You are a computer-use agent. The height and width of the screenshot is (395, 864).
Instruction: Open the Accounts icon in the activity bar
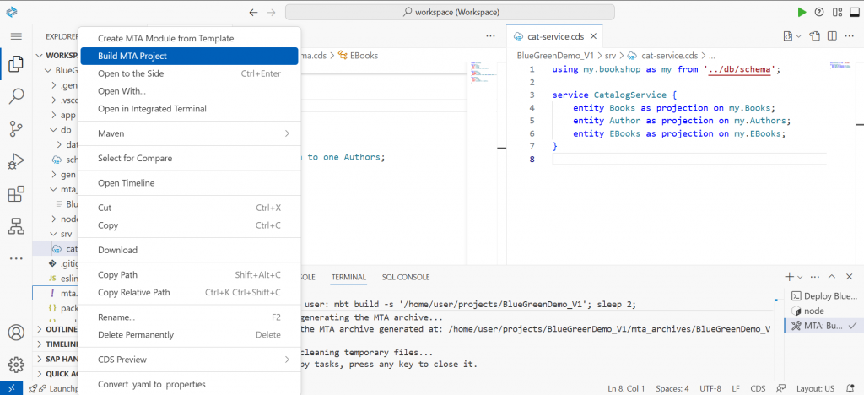16,333
